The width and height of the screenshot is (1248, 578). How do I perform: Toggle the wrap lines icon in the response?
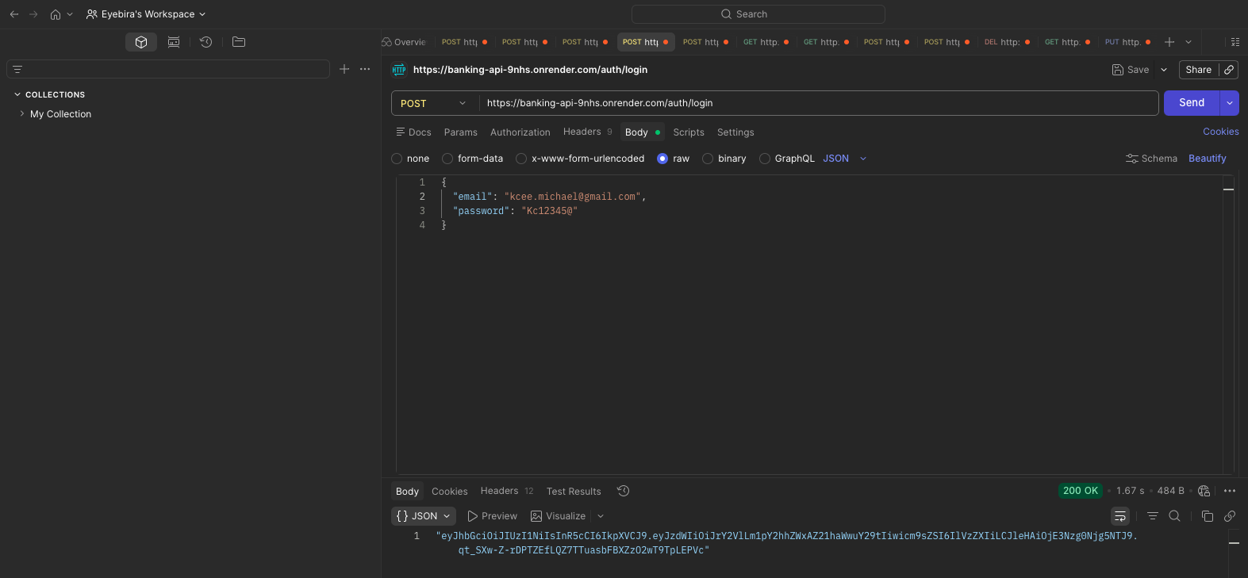click(x=1120, y=516)
